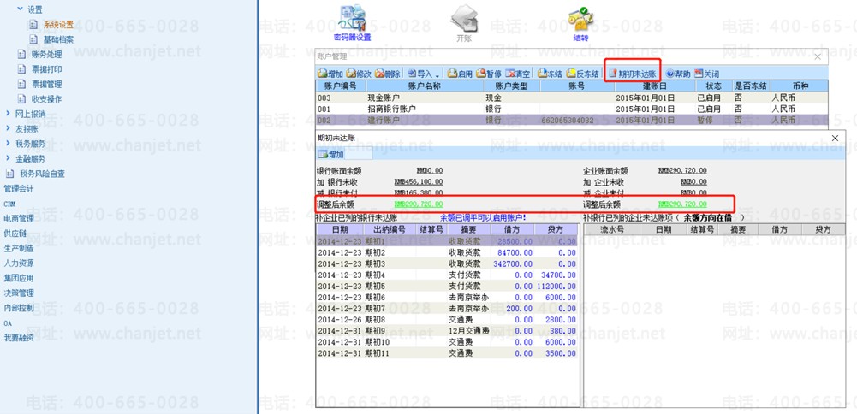
Task: Select row 期初4 支付货款 34700.00
Action: click(x=447, y=275)
